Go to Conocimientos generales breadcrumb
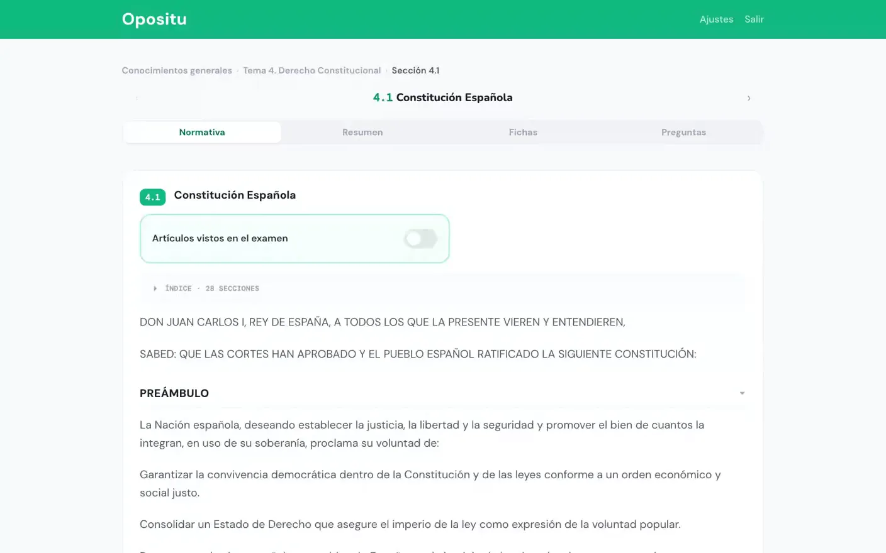 point(177,70)
